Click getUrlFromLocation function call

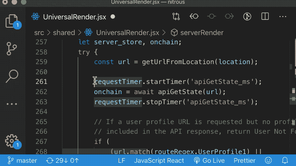pyautogui.click(x=178, y=62)
